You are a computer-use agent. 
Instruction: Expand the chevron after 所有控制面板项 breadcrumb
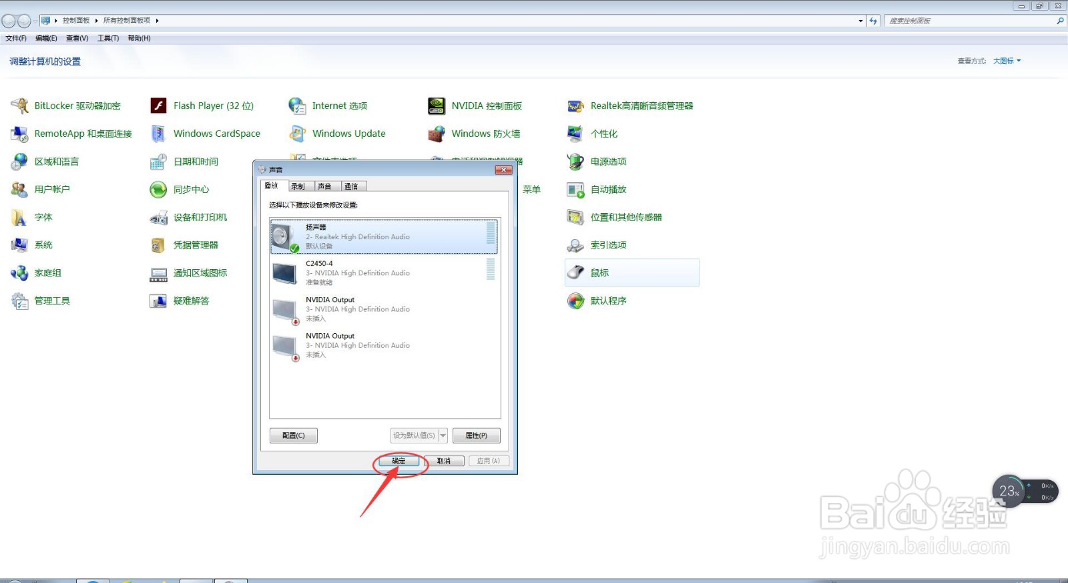coord(158,21)
